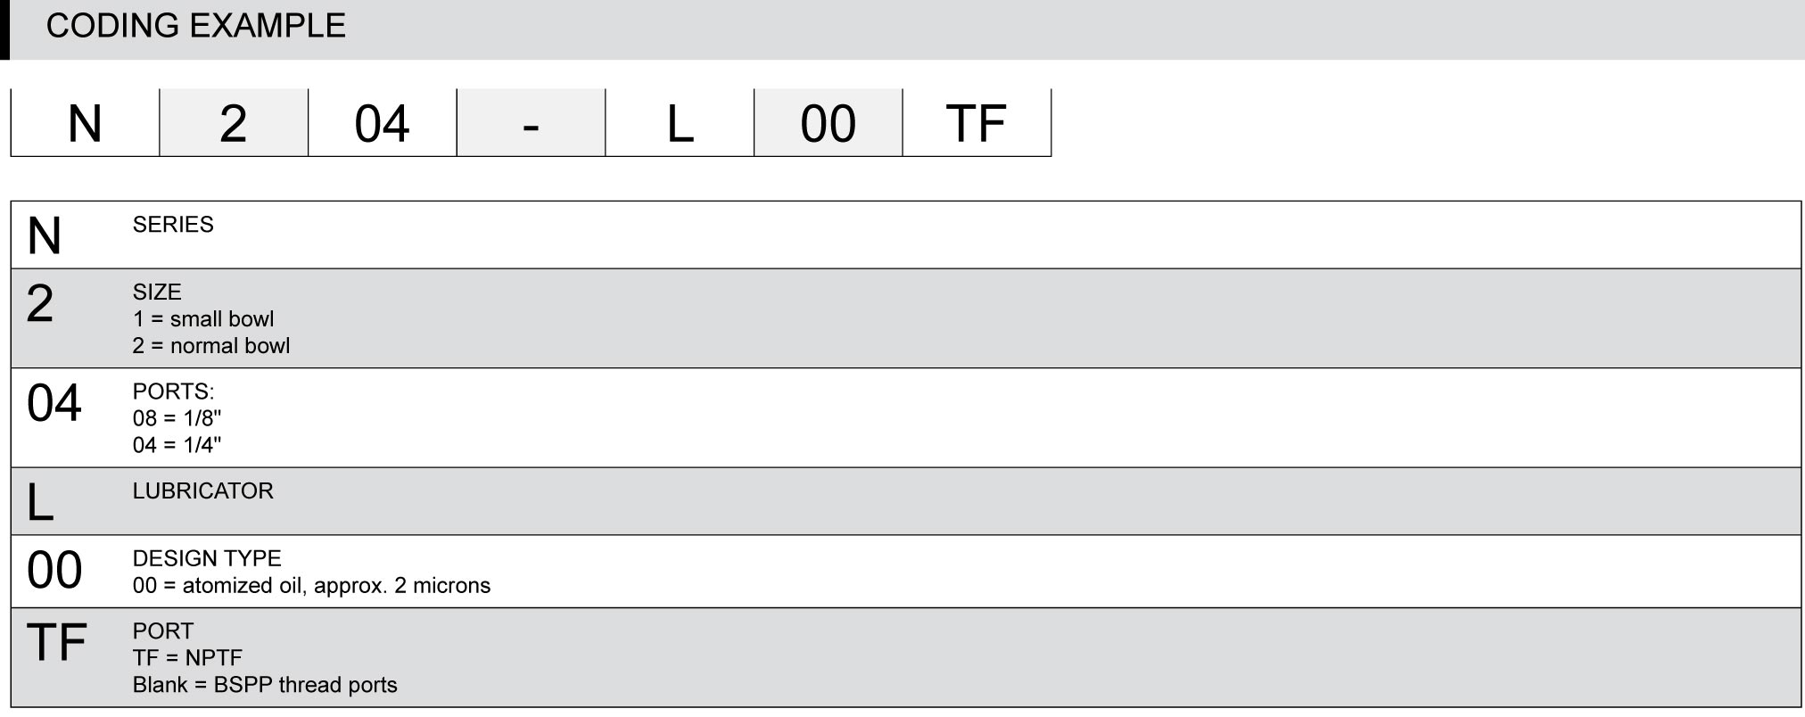This screenshot has height=717, width=1805.
Task: Click the "CODING EXAMPLE" heading
Action: coord(195,26)
